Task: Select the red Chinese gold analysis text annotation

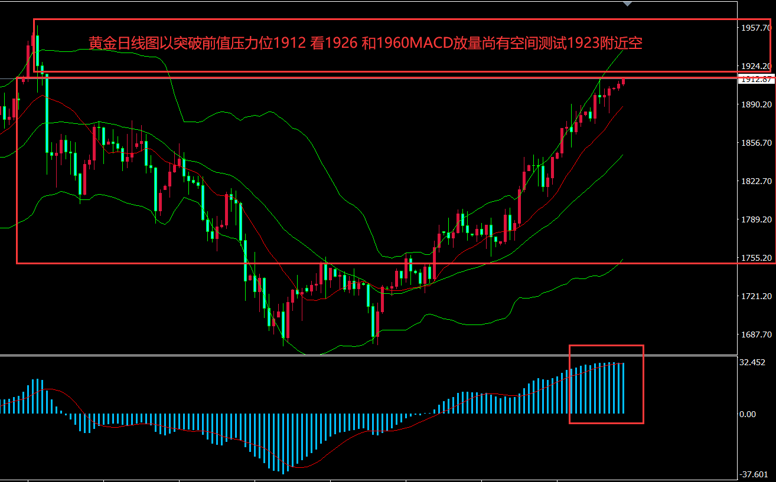Action: (366, 43)
